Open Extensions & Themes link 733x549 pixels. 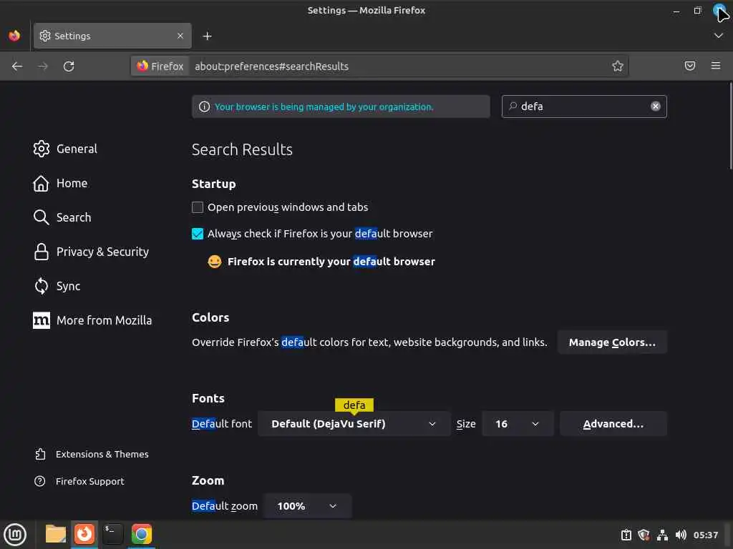coord(92,454)
